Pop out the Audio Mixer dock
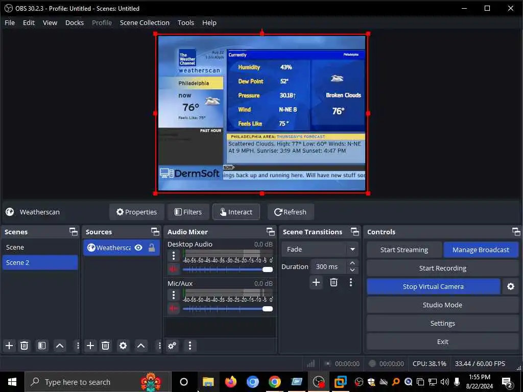The image size is (523, 392). point(271,232)
